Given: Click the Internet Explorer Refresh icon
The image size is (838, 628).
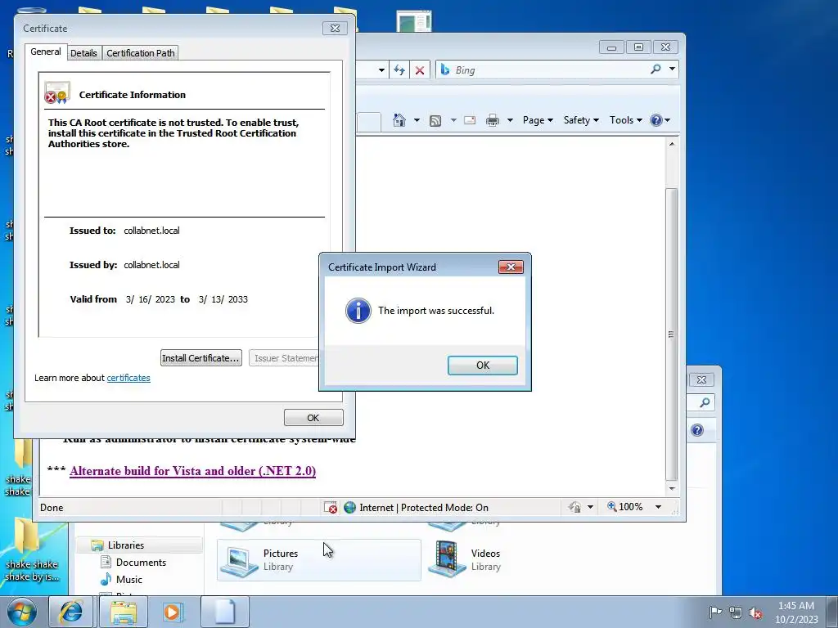Looking at the screenshot, I should [x=399, y=70].
